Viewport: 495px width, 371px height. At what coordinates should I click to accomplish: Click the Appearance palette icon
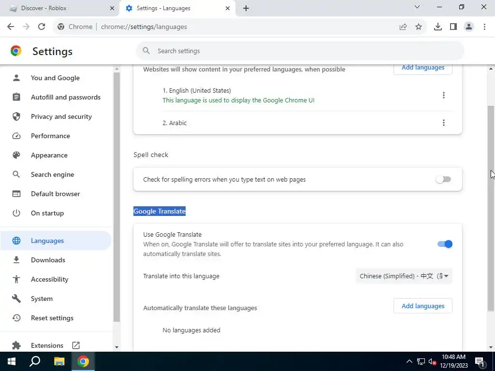coord(16,155)
